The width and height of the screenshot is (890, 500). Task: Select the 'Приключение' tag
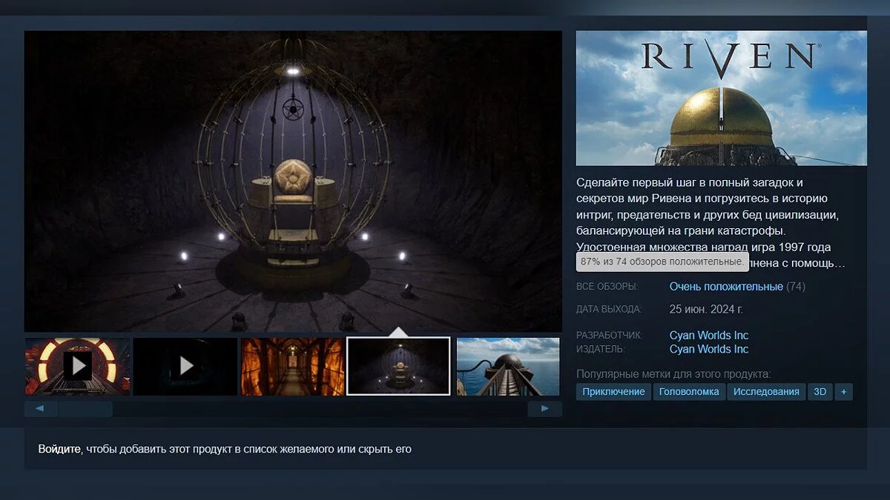point(613,392)
